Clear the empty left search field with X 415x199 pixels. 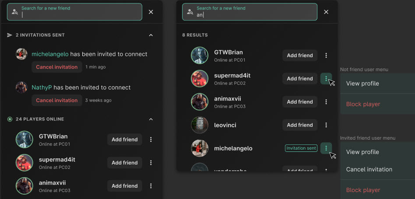pyautogui.click(x=151, y=12)
